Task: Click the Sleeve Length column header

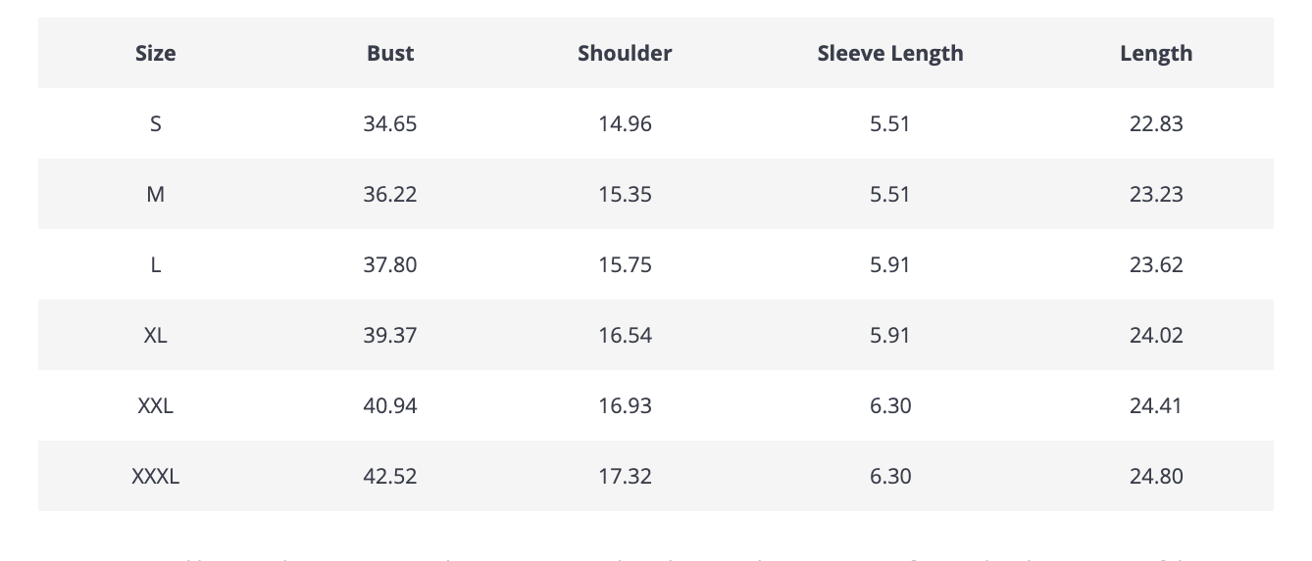Action: coord(890,53)
